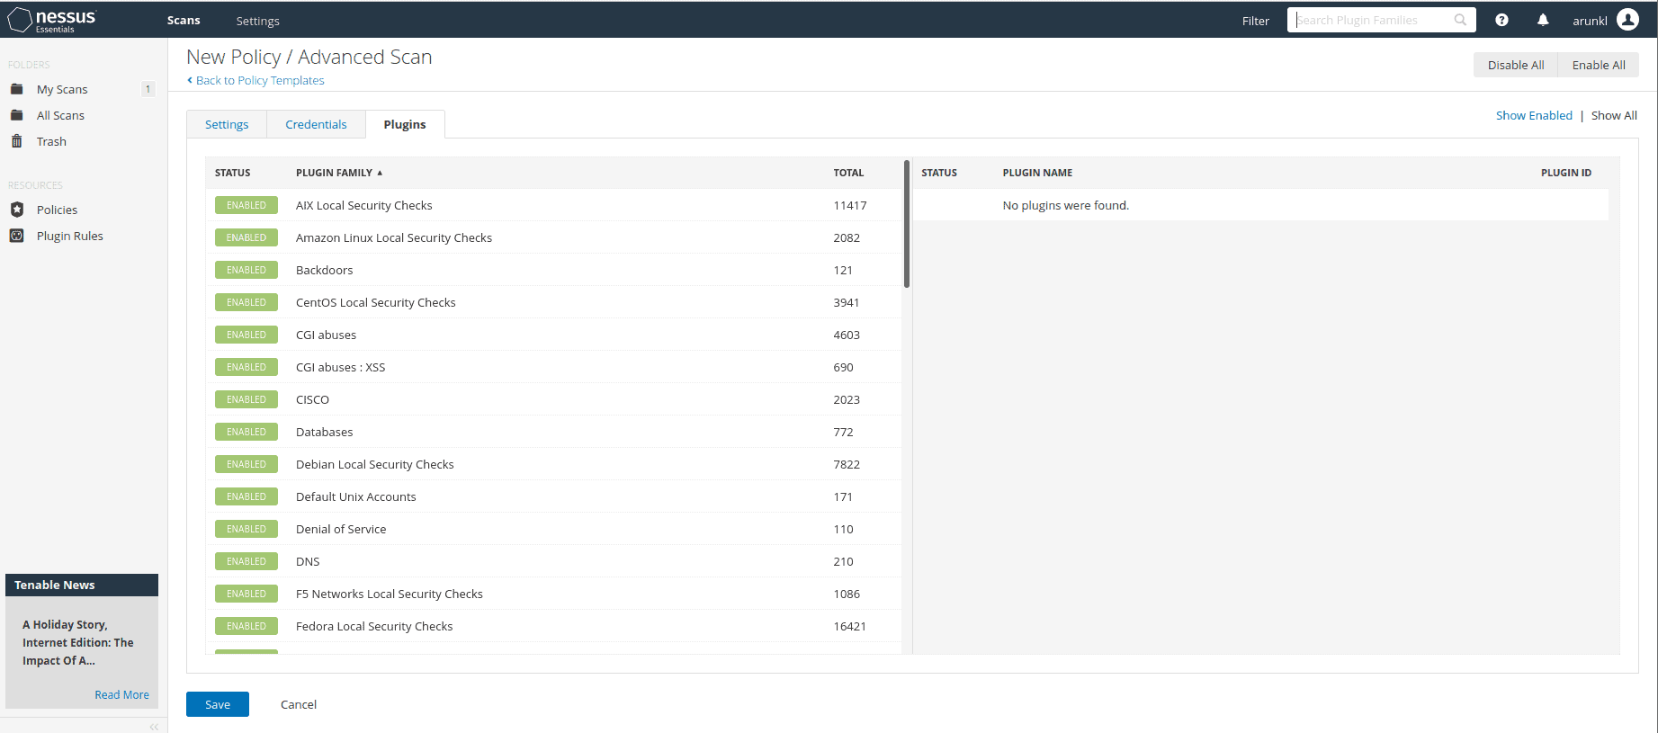
Task: Click the search magnifier icon
Action: [1460, 20]
